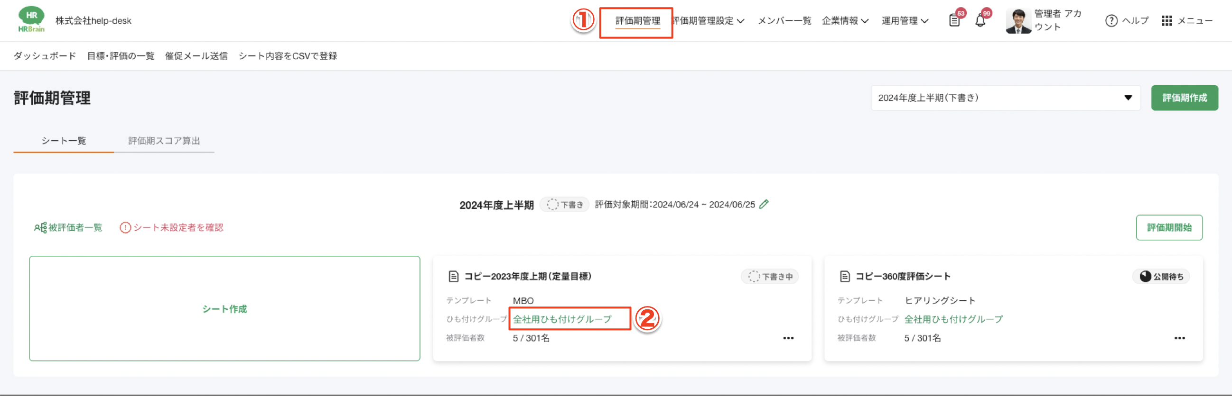
Task: Switch to the 評価期スコア算出 tab
Action: 164,141
